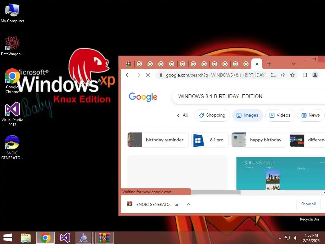This screenshot has width=325, height=244.
Task: Open network status tray icon
Action: [x=288, y=238]
